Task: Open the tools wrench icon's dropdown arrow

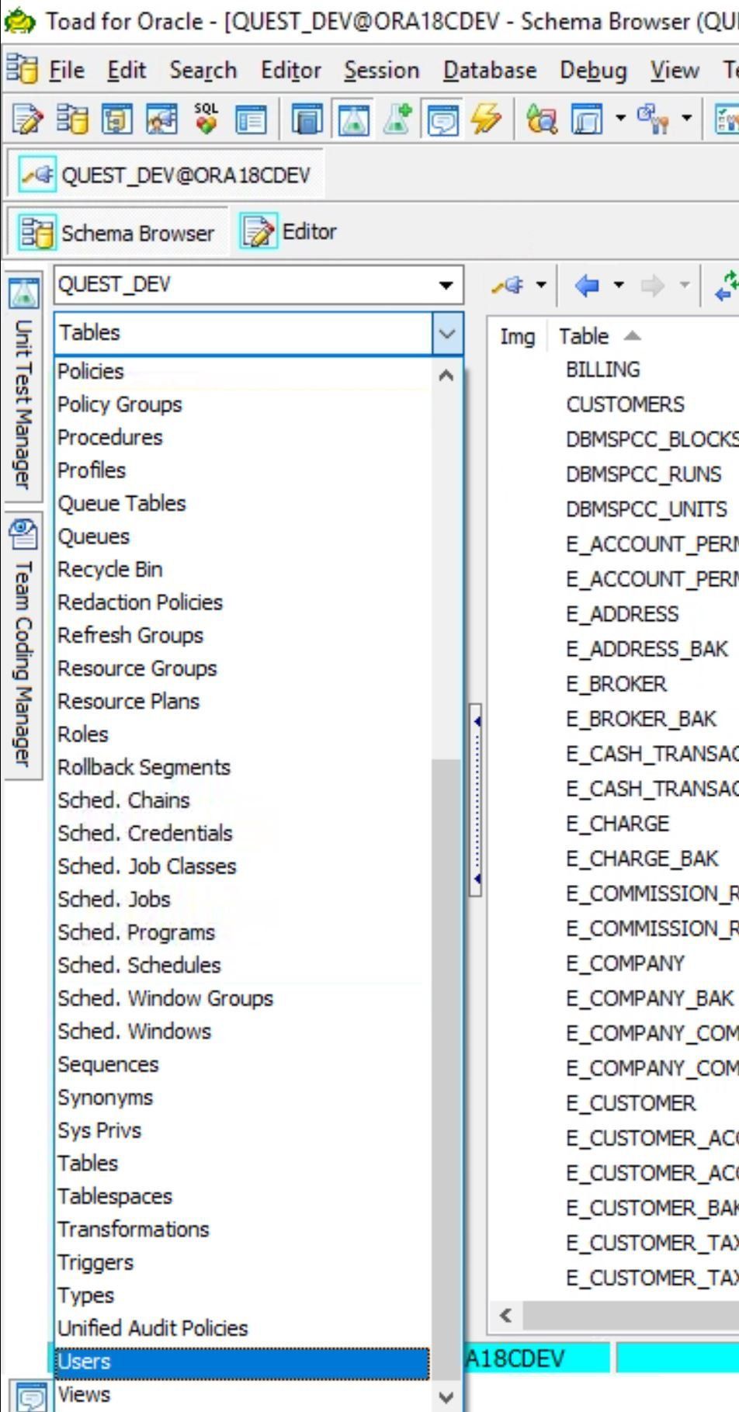Action: (686, 118)
